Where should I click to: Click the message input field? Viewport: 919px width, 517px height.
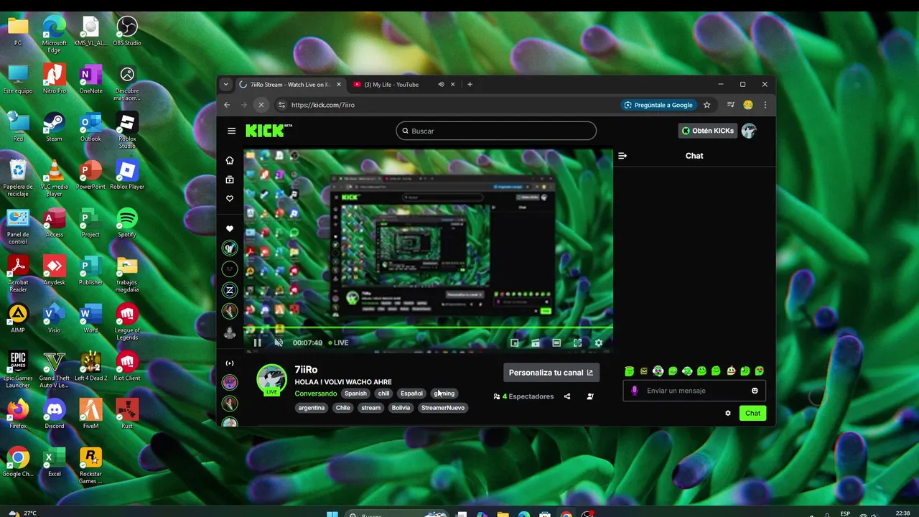[x=694, y=391]
